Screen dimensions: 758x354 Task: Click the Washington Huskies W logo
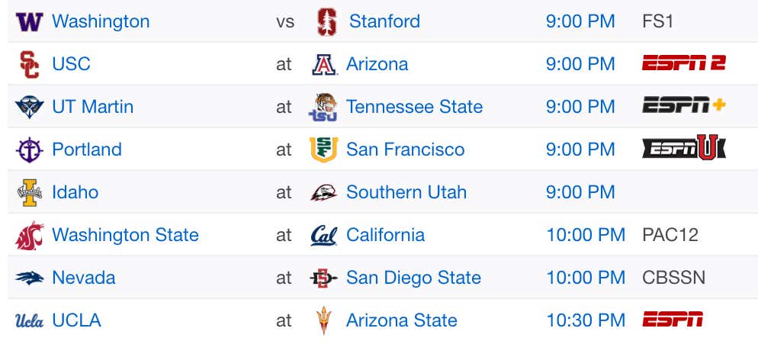pyautogui.click(x=30, y=22)
